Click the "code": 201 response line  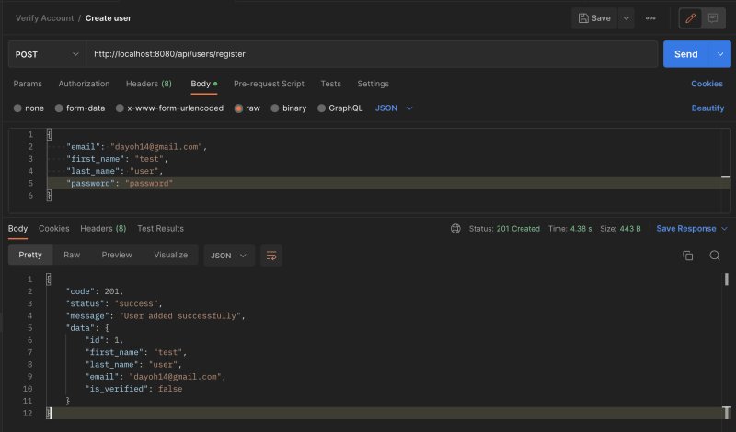tap(95, 291)
